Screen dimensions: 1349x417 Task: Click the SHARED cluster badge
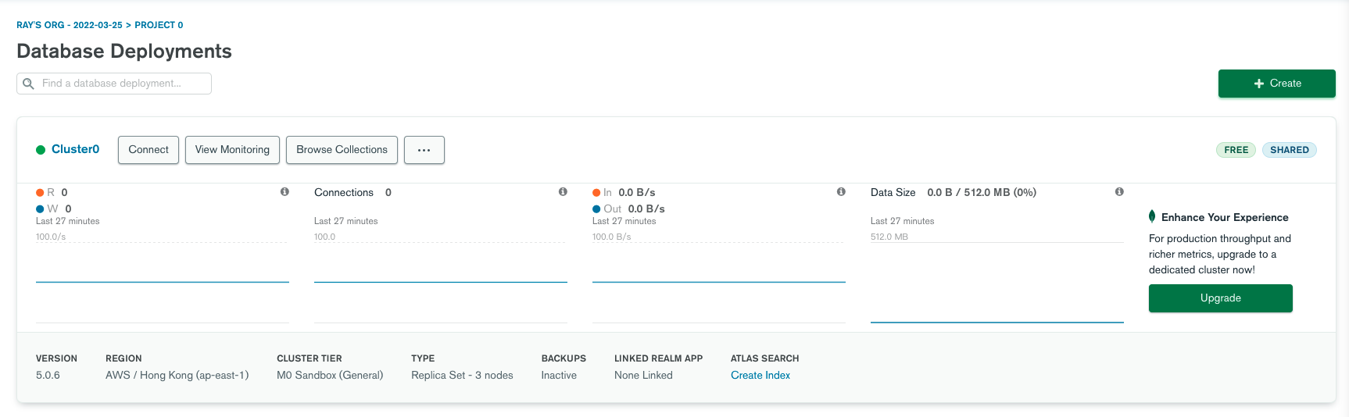[x=1289, y=150]
